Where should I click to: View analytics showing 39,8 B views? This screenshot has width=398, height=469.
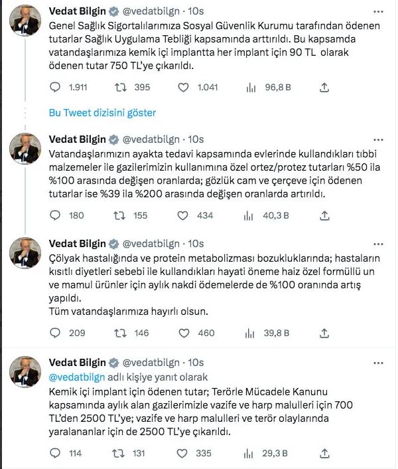pyautogui.click(x=251, y=333)
